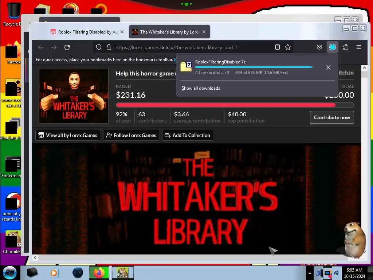Viewport: 373px width, 280px height.
Task: Click Contribute now button
Action: coord(332,117)
